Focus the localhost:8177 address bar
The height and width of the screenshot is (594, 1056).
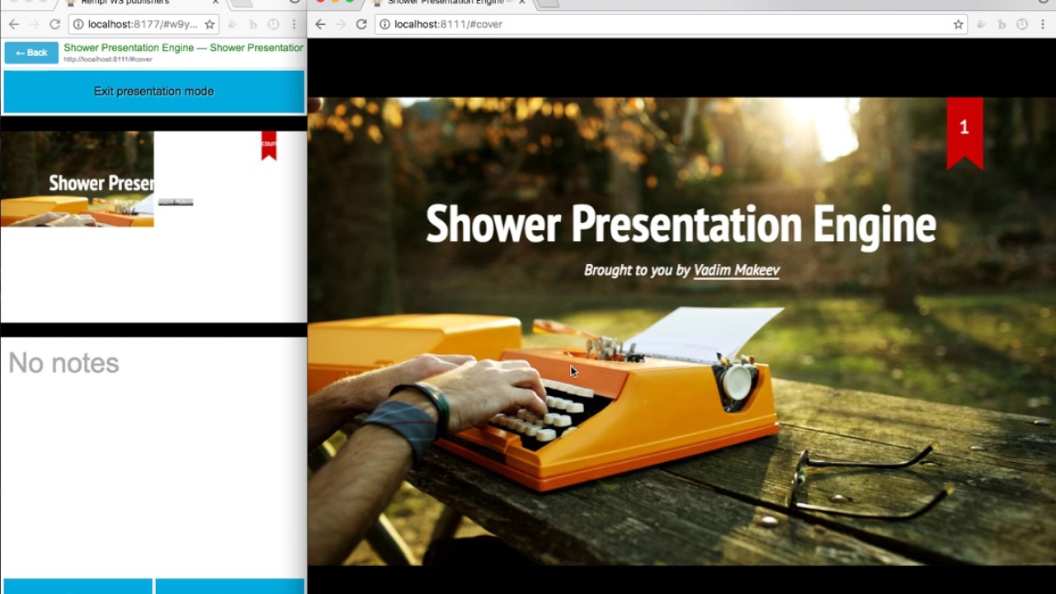click(x=142, y=24)
